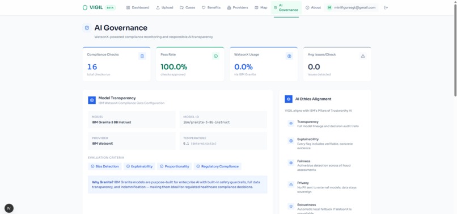Click the Explainability criteria chip
The image size is (457, 214).
coord(139,166)
